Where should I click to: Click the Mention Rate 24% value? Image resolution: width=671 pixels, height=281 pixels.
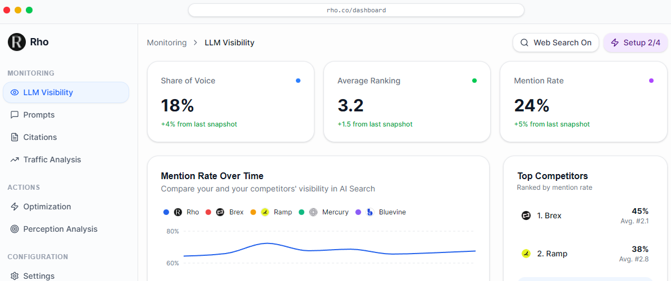[532, 105]
